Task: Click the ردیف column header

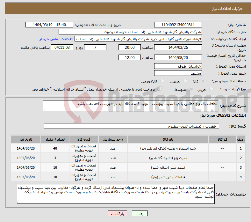Action: pyautogui.click(x=240, y=139)
